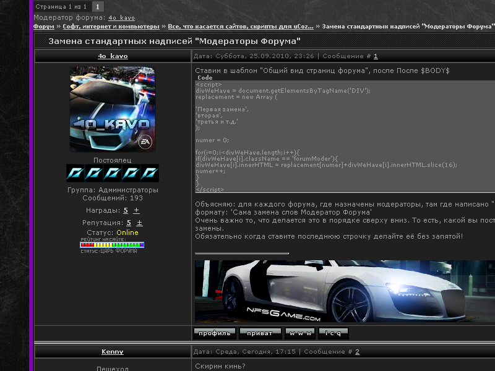Click 'Скирин кинь?' reply text
This screenshot has width=495, height=371.
coord(220,366)
